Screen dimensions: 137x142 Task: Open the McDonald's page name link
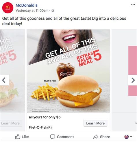click(x=27, y=5)
